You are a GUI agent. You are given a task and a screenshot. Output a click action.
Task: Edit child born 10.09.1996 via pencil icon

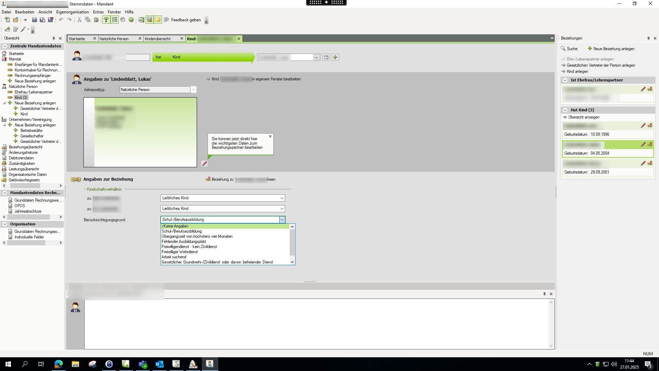coord(643,126)
